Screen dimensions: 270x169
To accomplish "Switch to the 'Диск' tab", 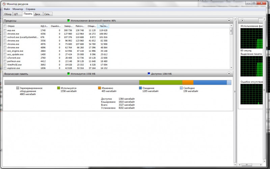I will tap(37, 14).
